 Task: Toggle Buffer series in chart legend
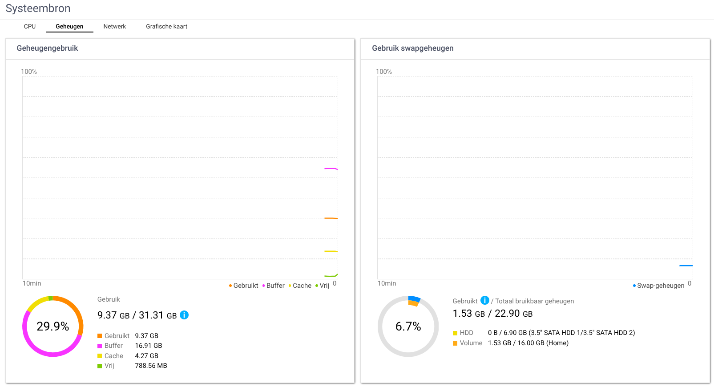pyautogui.click(x=274, y=286)
